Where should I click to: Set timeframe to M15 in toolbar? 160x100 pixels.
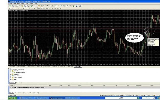[44, 8]
